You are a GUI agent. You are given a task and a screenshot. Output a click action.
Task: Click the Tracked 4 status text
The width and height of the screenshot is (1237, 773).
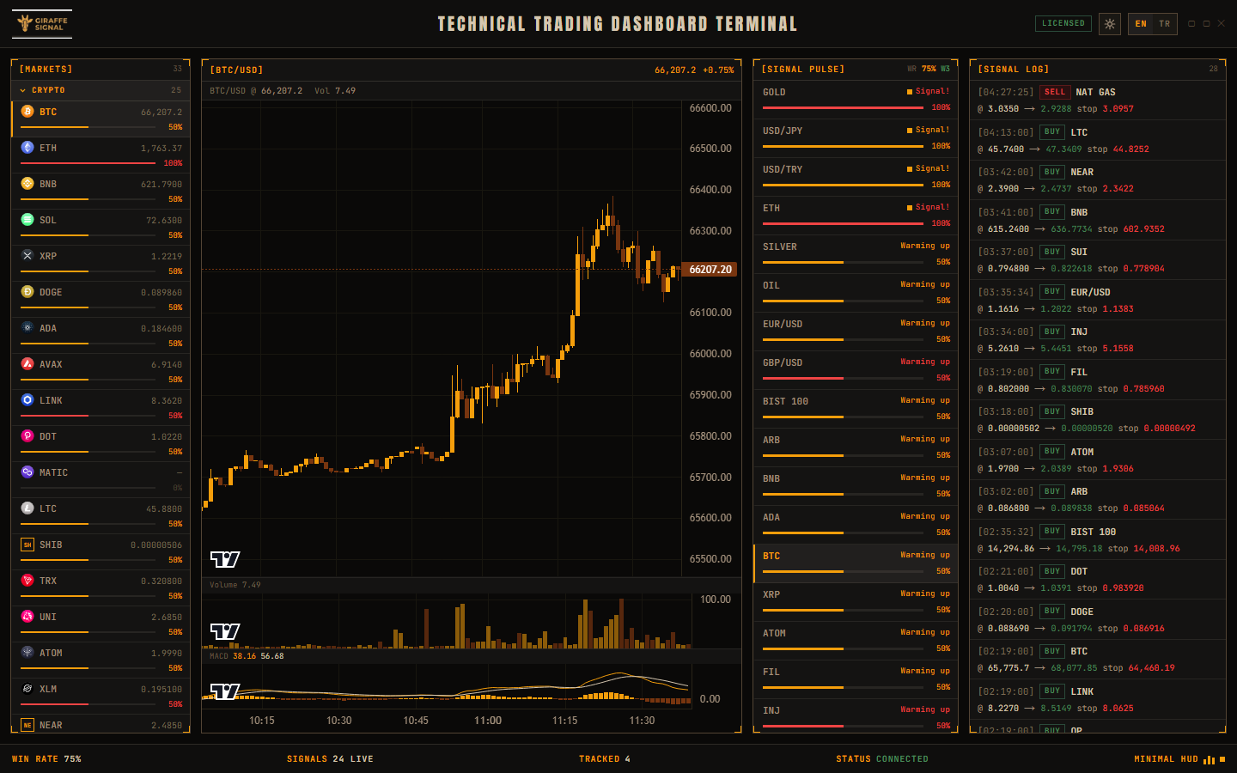(605, 759)
